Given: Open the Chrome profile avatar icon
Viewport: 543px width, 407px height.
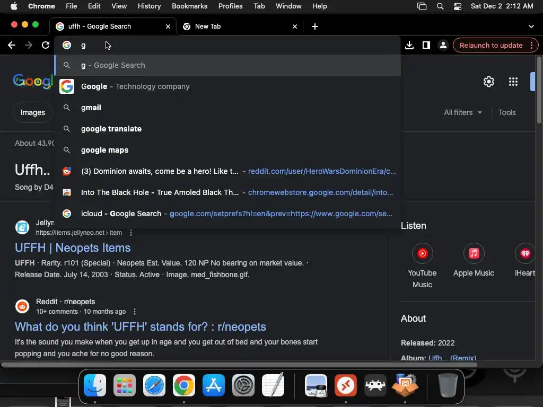Looking at the screenshot, I should coord(443,46).
